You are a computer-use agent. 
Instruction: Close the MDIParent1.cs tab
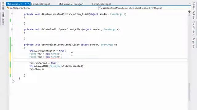click(x=29, y=4)
